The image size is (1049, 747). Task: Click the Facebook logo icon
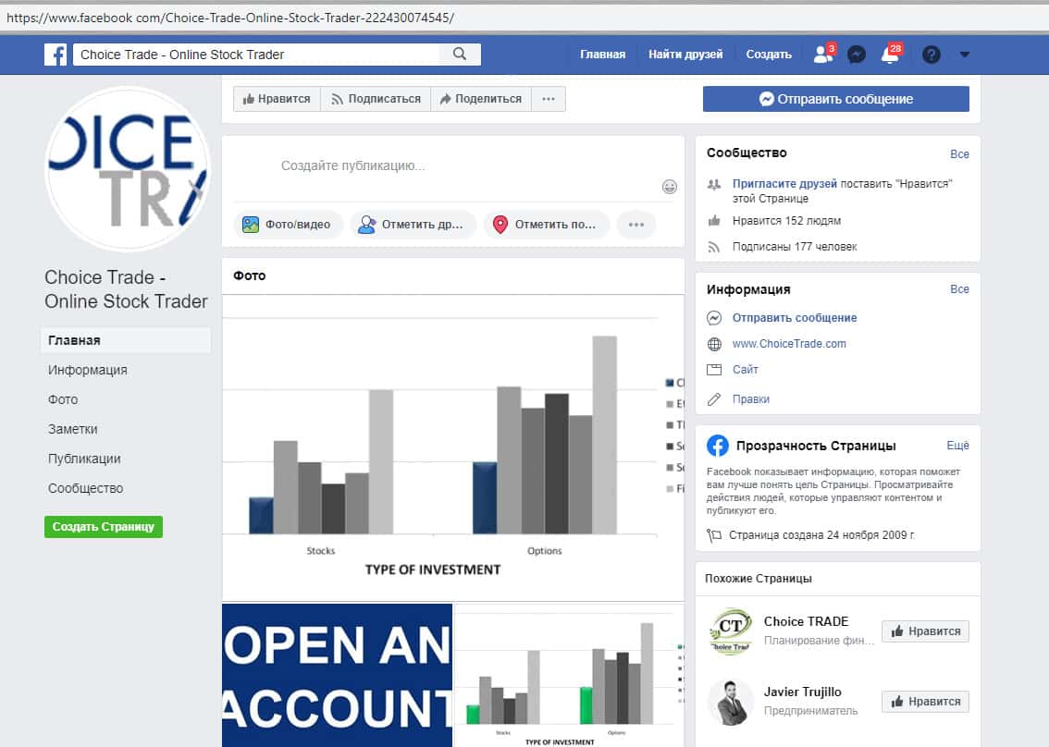[x=55, y=55]
